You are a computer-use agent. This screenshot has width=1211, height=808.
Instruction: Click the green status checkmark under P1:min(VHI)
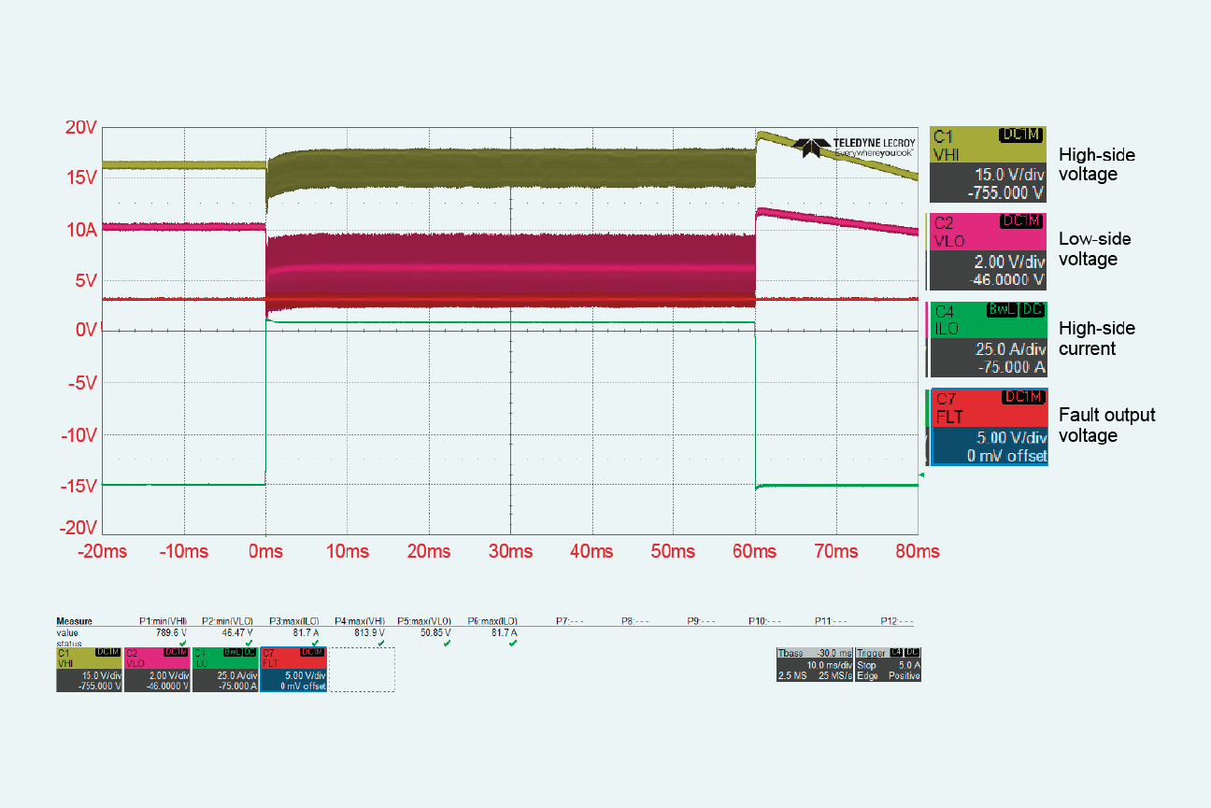coord(183,644)
